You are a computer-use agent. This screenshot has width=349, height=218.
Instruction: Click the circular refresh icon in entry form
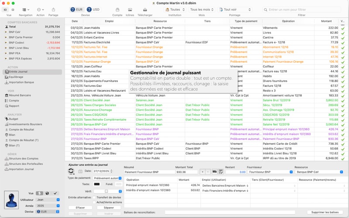coord(71,171)
